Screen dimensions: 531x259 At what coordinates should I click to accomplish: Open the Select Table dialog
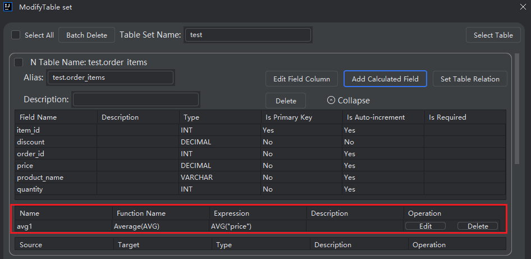click(x=493, y=35)
